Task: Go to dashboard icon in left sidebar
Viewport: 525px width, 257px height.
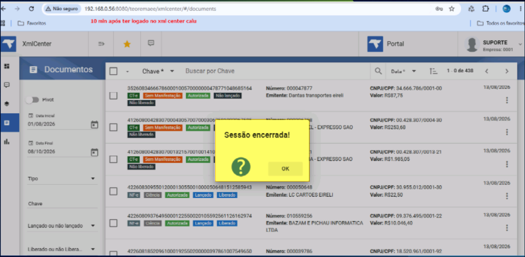Action: click(x=7, y=66)
